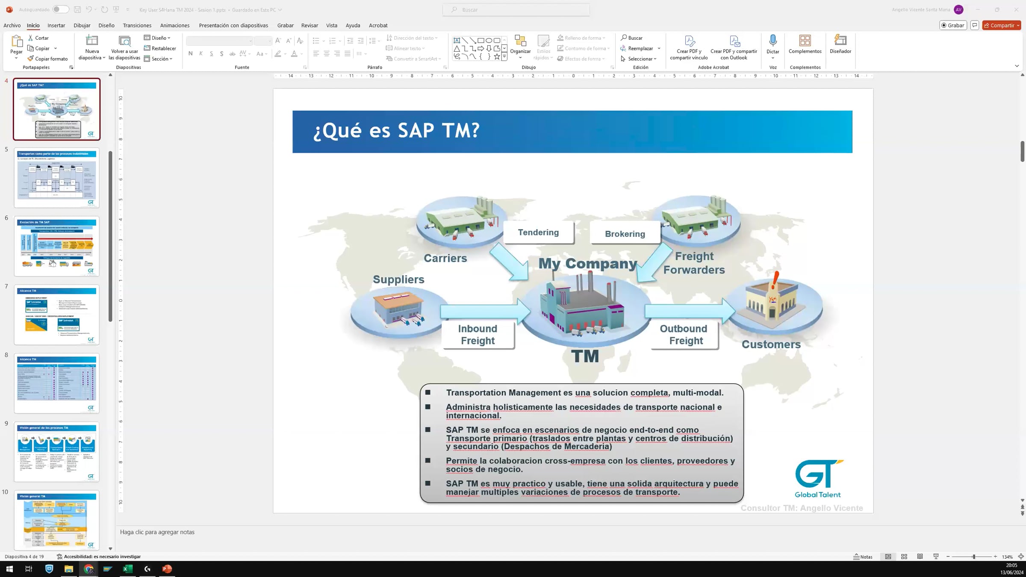Image resolution: width=1026 pixels, height=577 pixels.
Task: Switch to the Revisar tab
Action: tap(310, 25)
